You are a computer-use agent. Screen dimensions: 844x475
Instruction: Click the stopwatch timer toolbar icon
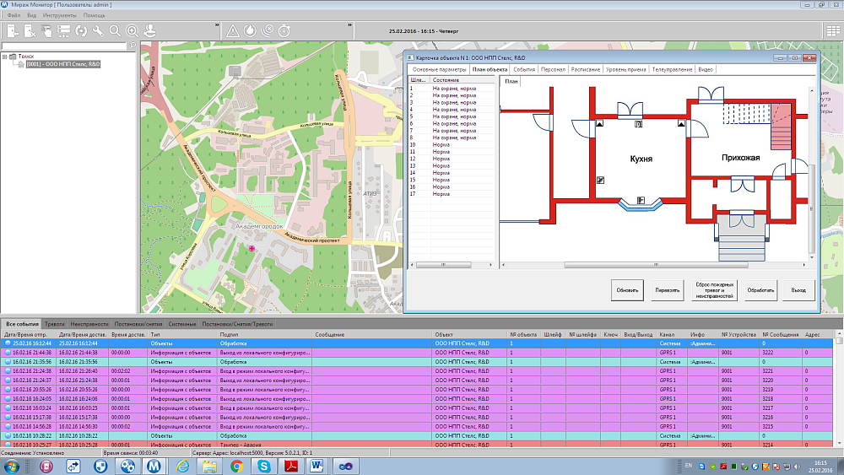[284, 31]
